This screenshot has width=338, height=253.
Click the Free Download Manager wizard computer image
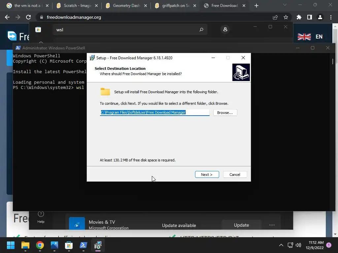pyautogui.click(x=241, y=72)
